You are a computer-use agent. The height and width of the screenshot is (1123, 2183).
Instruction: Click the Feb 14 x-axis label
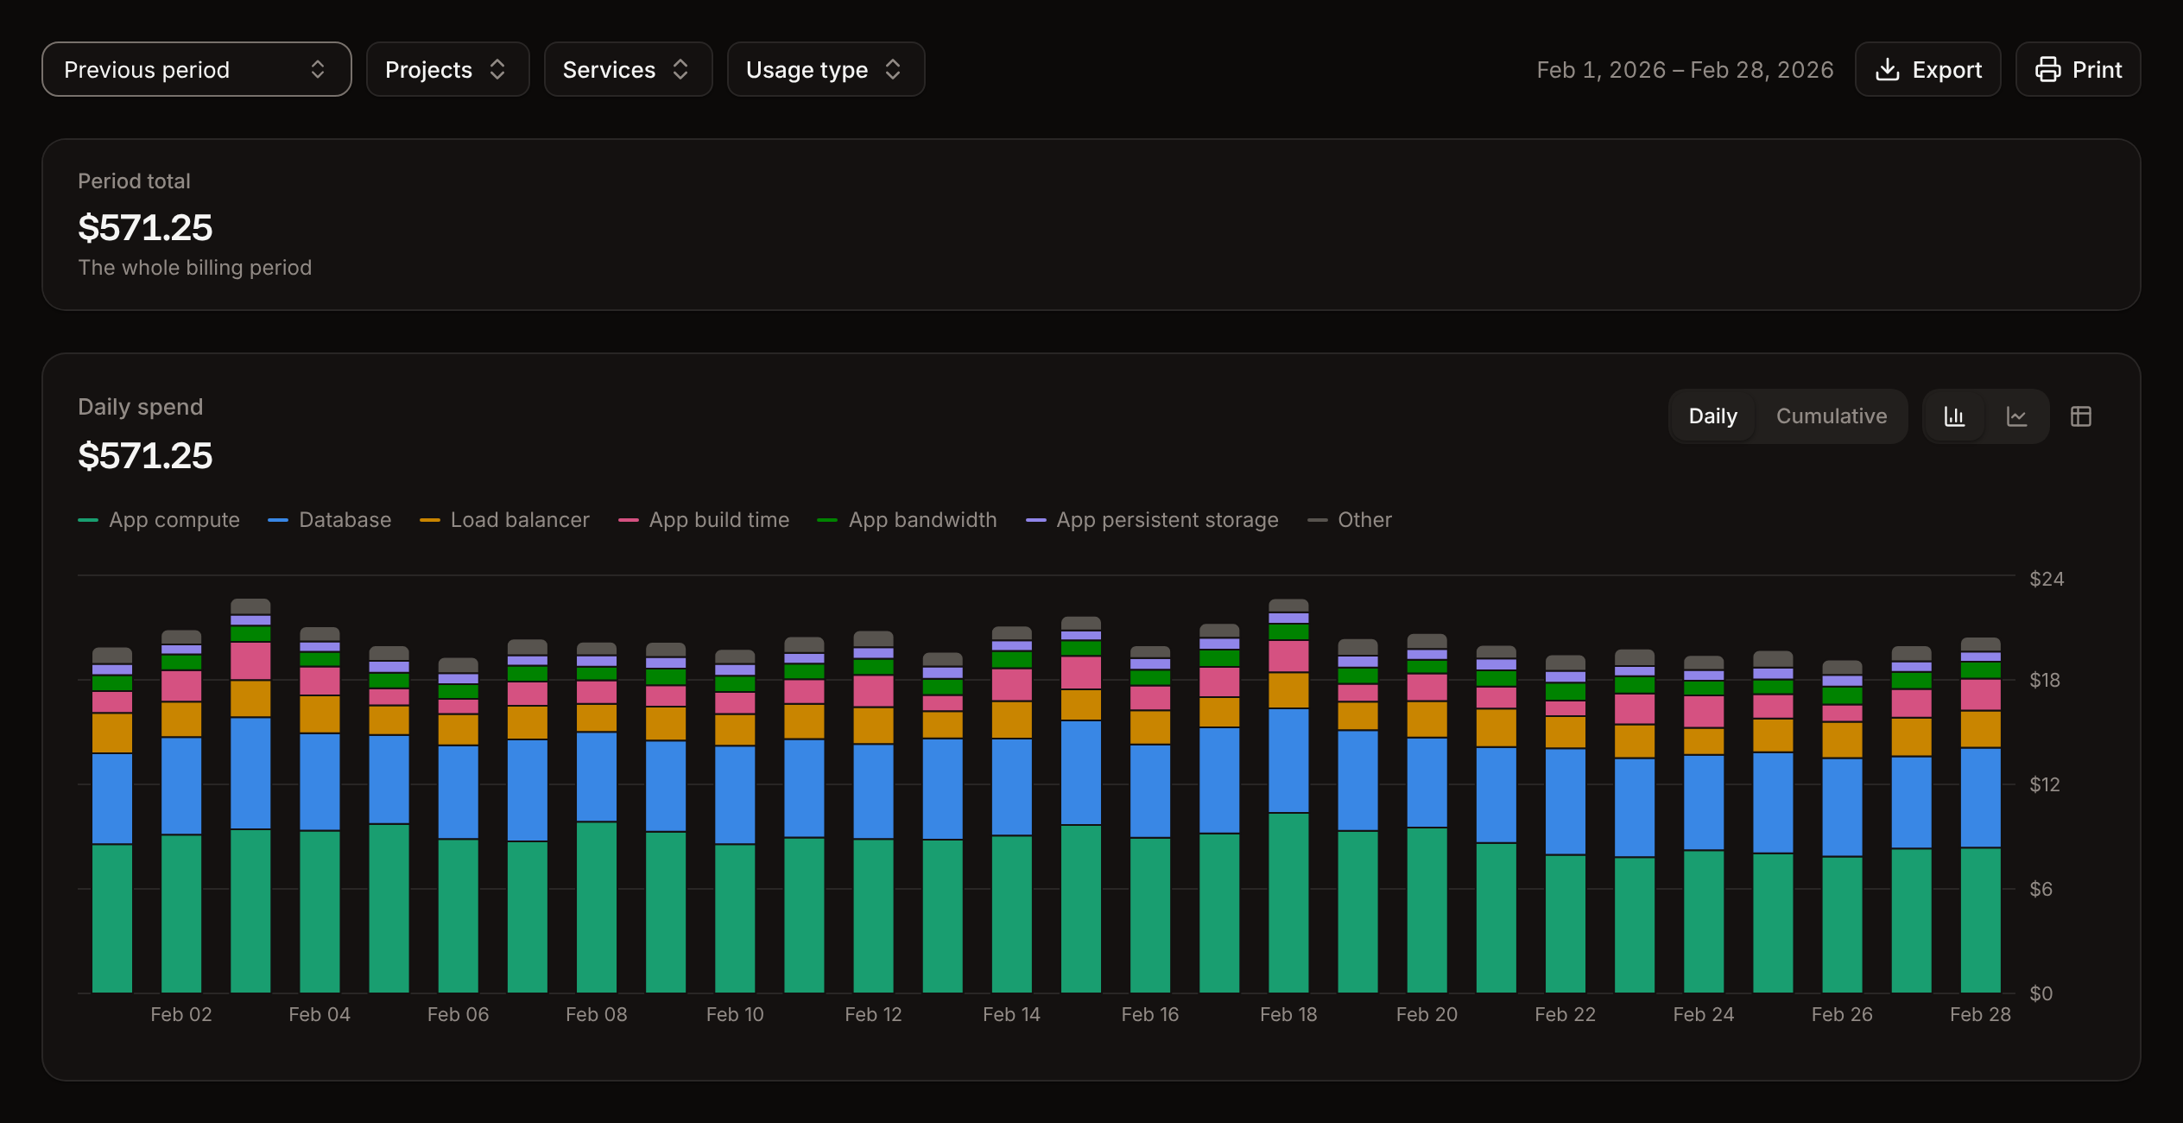click(x=1011, y=1014)
